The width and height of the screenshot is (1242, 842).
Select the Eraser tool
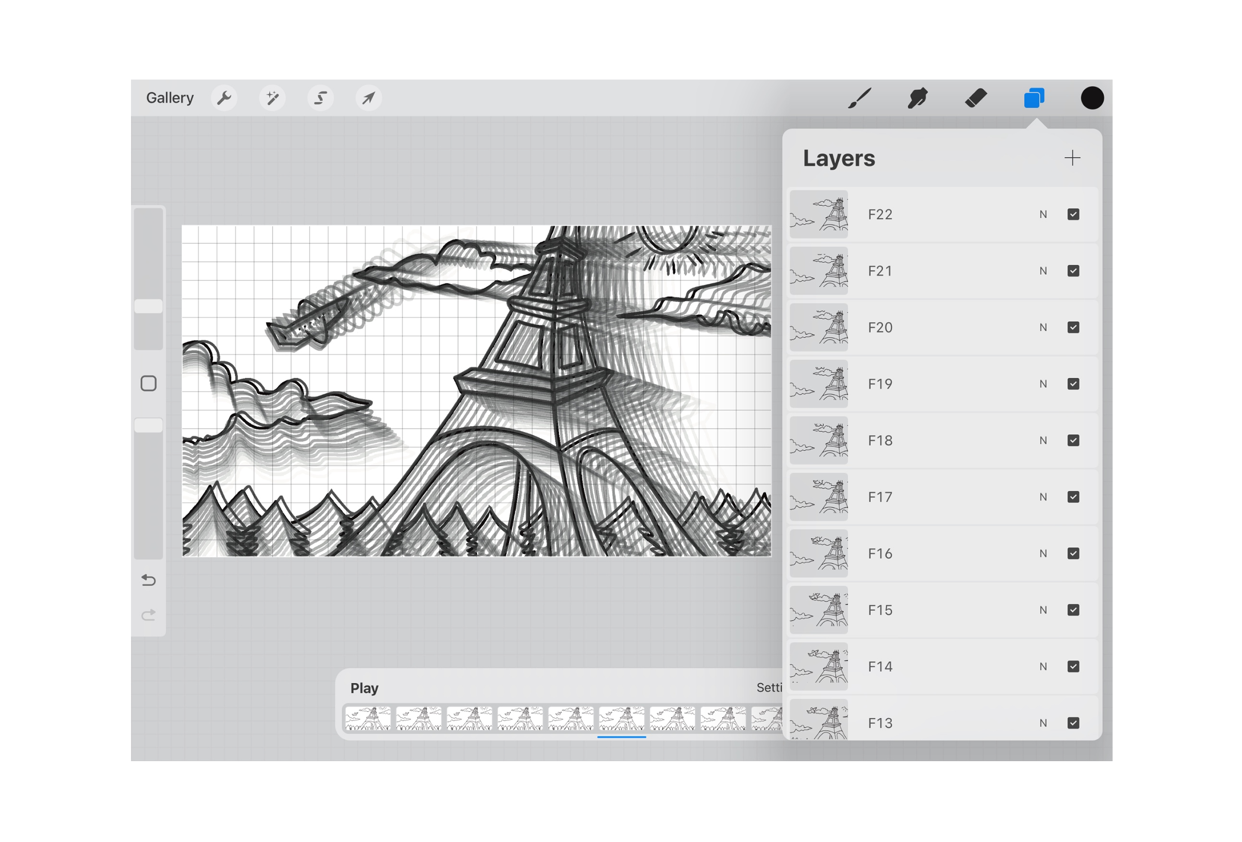(975, 98)
